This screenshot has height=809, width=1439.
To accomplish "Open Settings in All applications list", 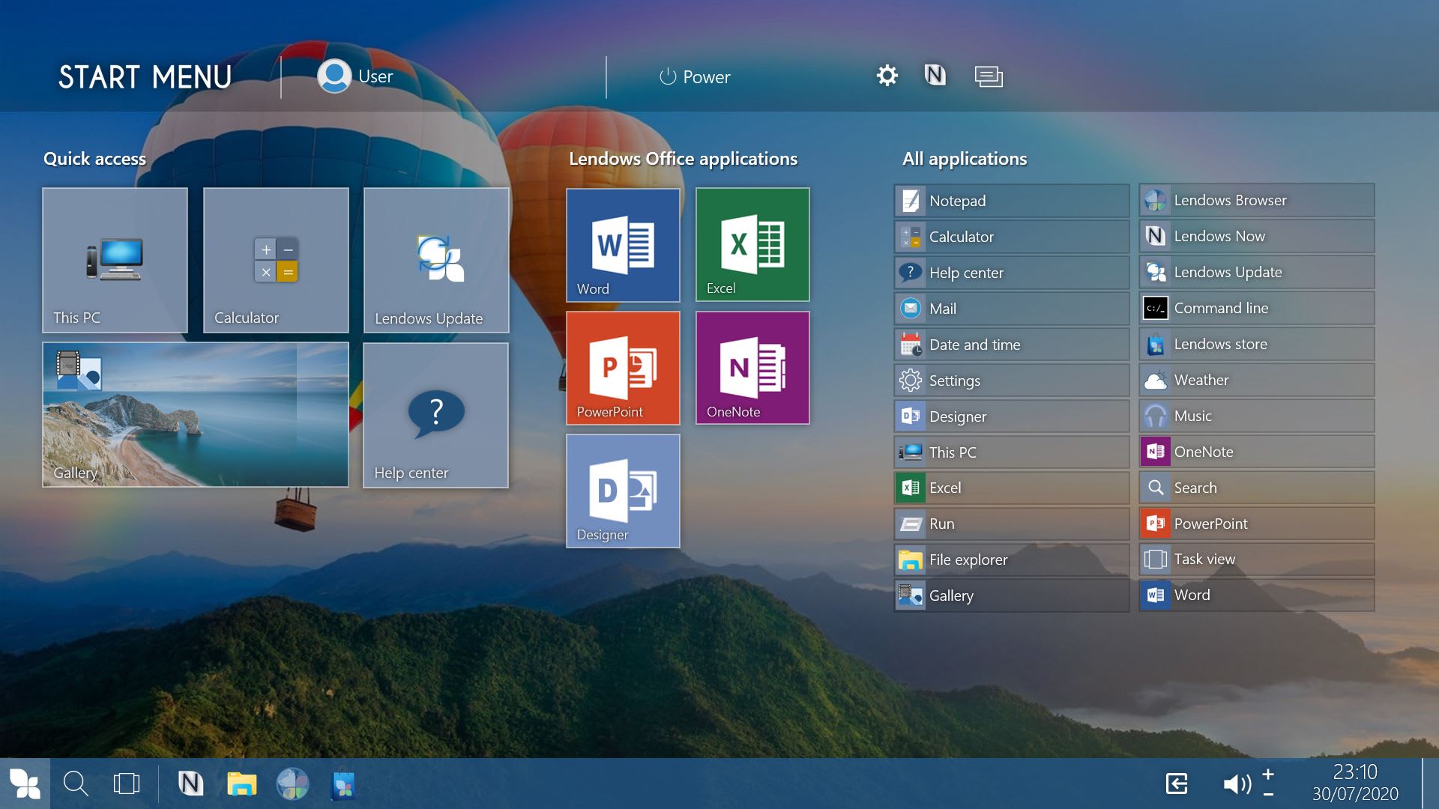I will (x=1012, y=381).
